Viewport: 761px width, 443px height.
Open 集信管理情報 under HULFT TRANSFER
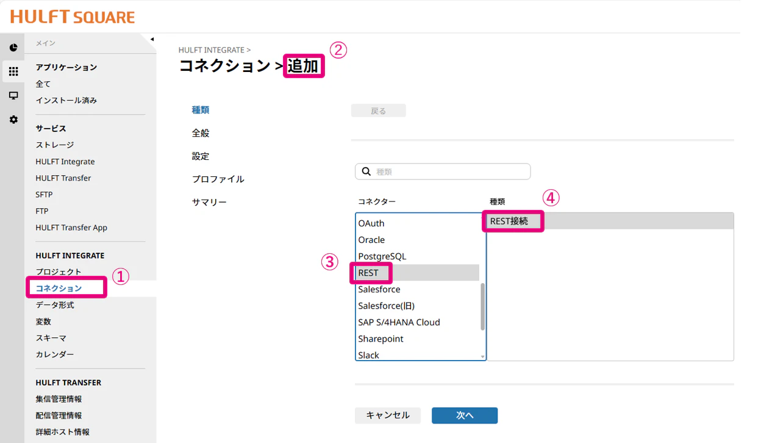pyautogui.click(x=59, y=399)
